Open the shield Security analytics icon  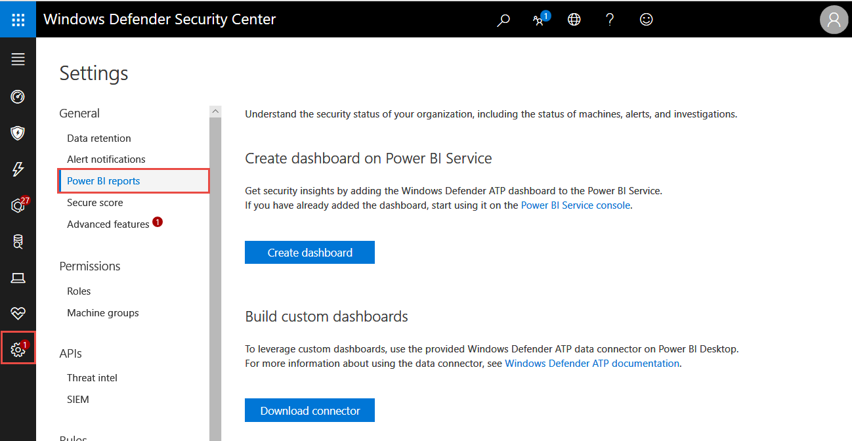[18, 134]
